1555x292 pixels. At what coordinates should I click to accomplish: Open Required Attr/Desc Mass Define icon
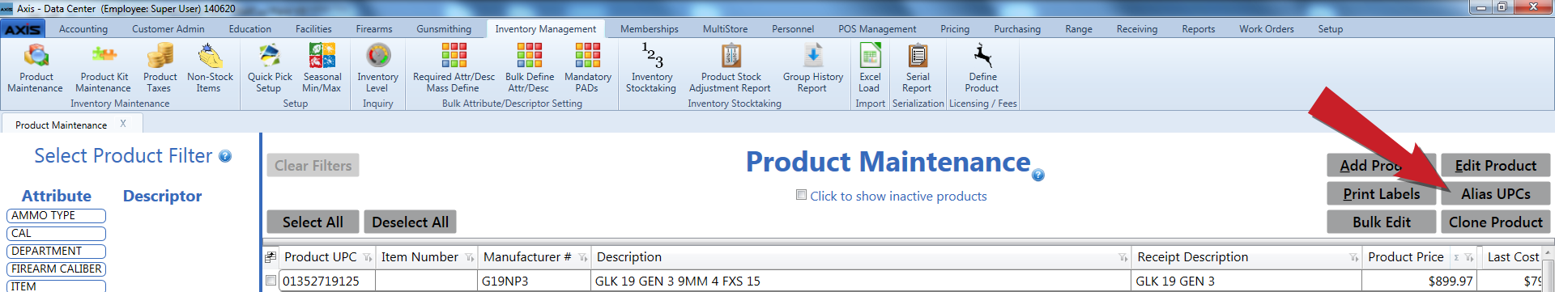454,68
